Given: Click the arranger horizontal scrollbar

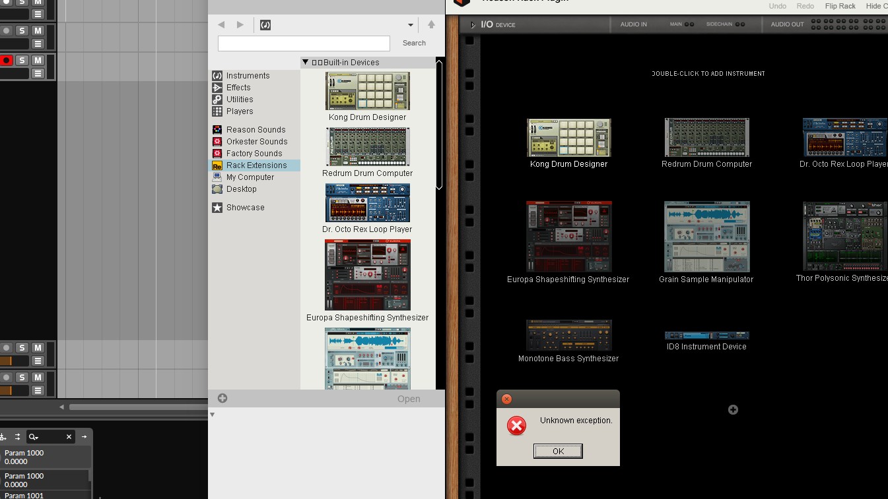Looking at the screenshot, I should [x=139, y=407].
